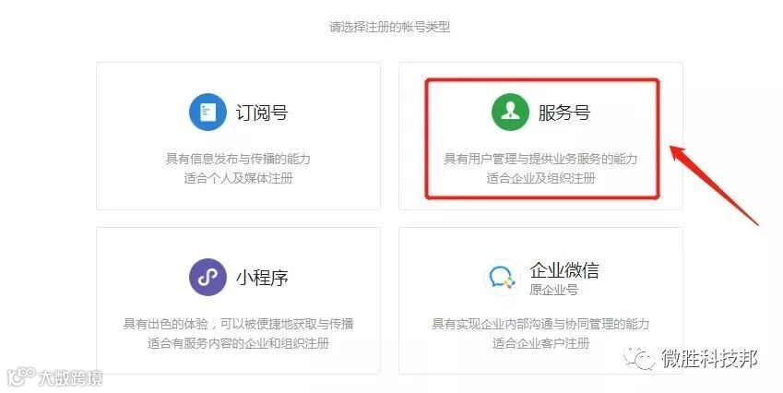The height and width of the screenshot is (393, 783).
Task: Click the 大数跨境 watermark logo icon
Action: tap(21, 377)
